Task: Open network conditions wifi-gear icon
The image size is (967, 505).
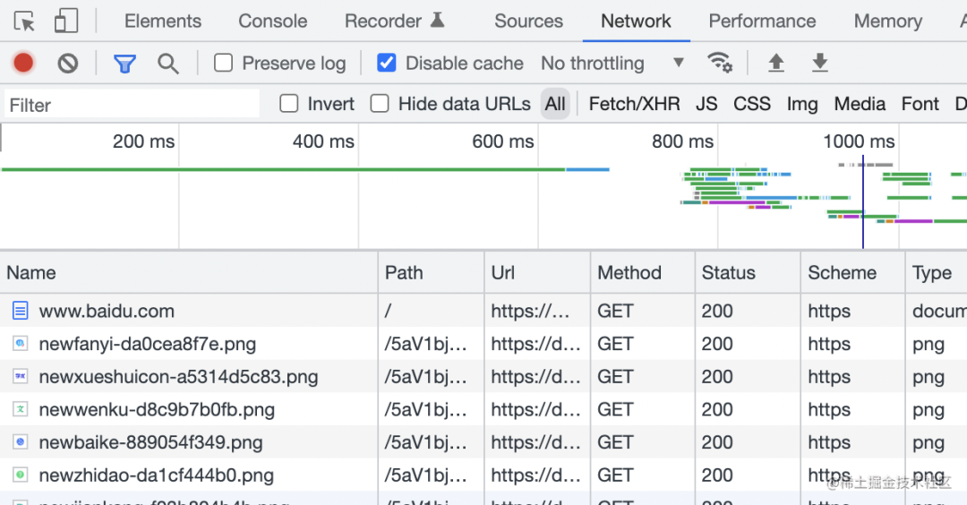Action: (719, 63)
